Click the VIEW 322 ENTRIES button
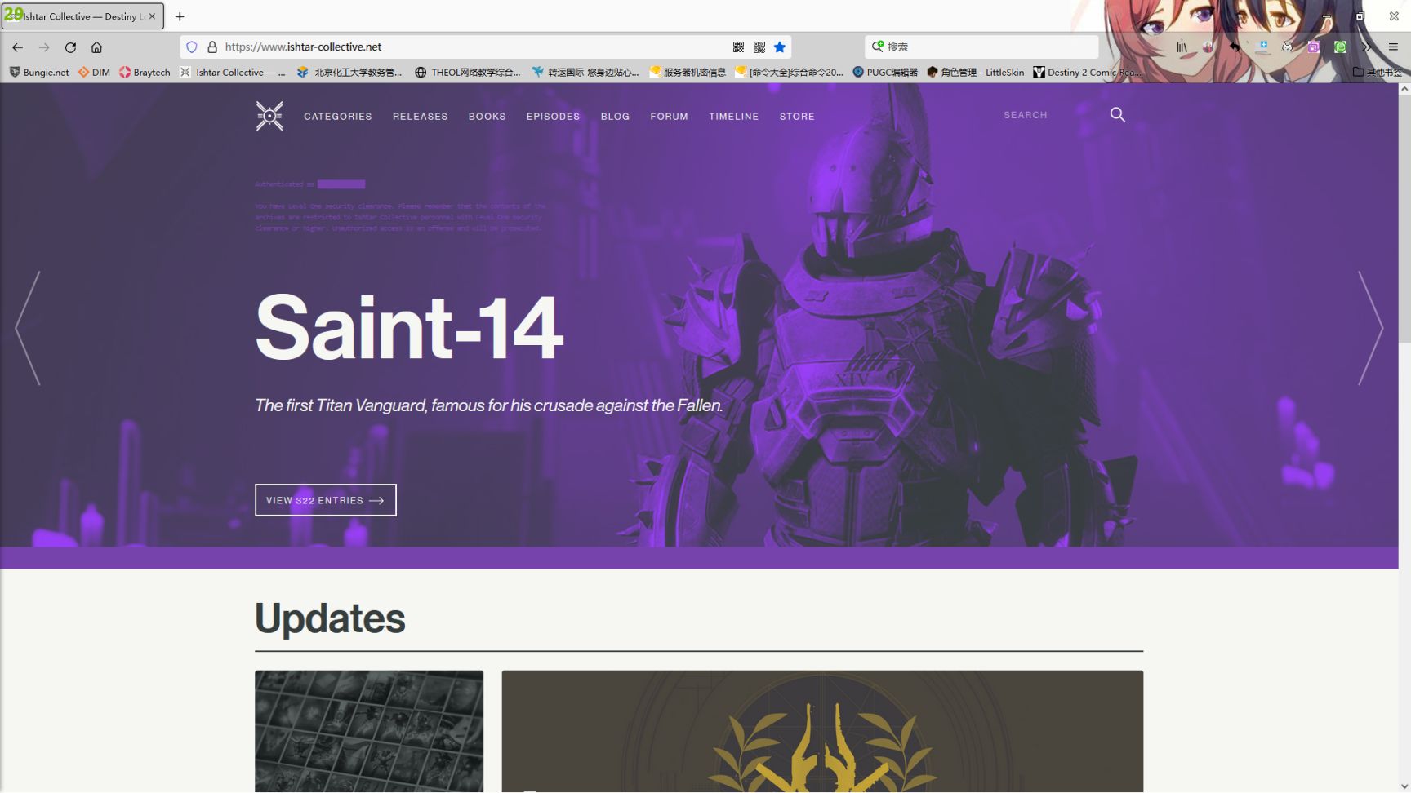The height and width of the screenshot is (793, 1411). [x=326, y=500]
